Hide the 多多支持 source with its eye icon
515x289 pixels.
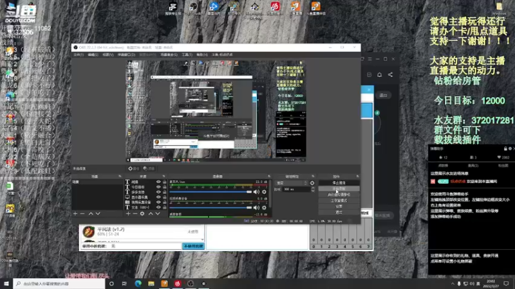coord(158,192)
